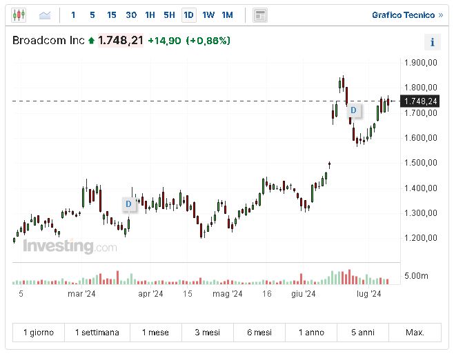The image size is (454, 356).
Task: Set the interval to 1 minute
Action: (73, 15)
